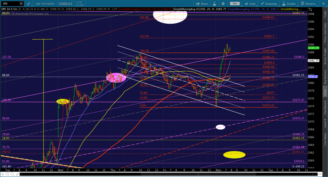328x177 pixels.
Task: Click the 161.8% red Fibonacci label
Action: 144,17
